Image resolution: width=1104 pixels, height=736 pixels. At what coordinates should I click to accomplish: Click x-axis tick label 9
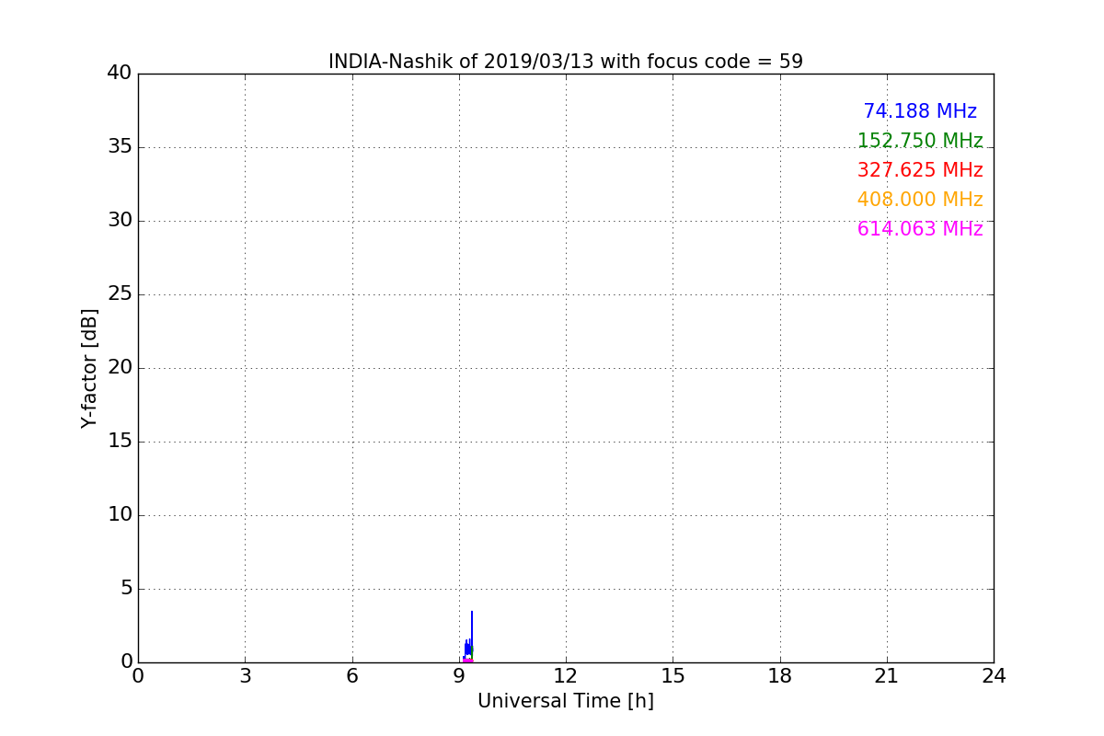459,676
